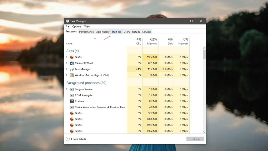
Task: Expand the Firefox app group
Action: click(x=67, y=57)
